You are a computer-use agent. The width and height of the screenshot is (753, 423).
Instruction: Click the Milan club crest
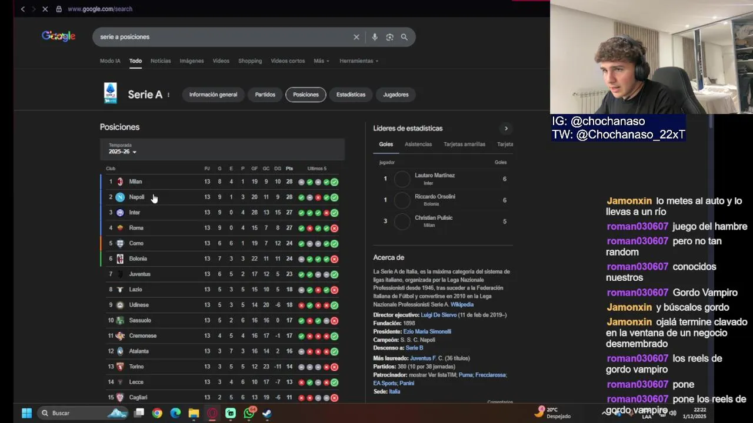click(x=120, y=182)
